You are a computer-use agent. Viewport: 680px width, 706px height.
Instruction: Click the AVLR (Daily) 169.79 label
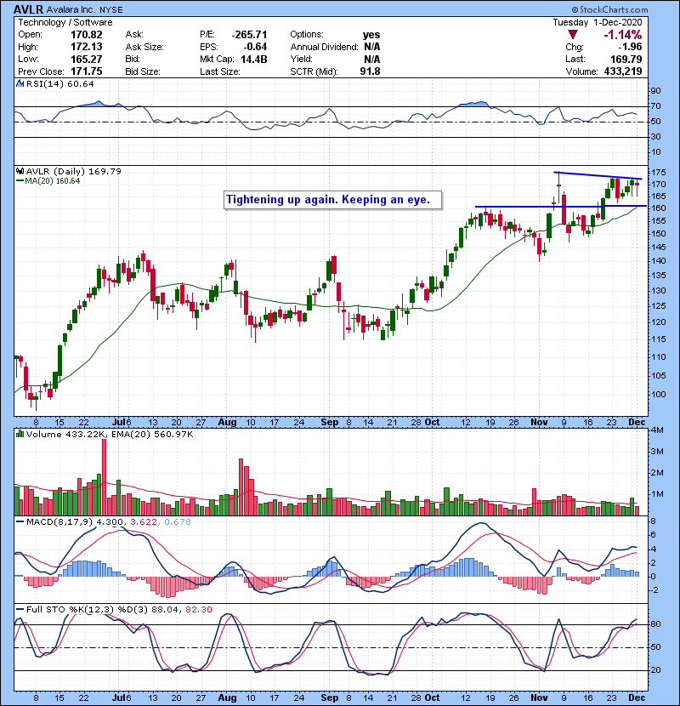pos(74,171)
